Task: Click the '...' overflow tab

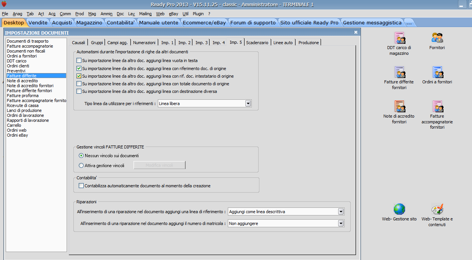Action: [x=409, y=22]
